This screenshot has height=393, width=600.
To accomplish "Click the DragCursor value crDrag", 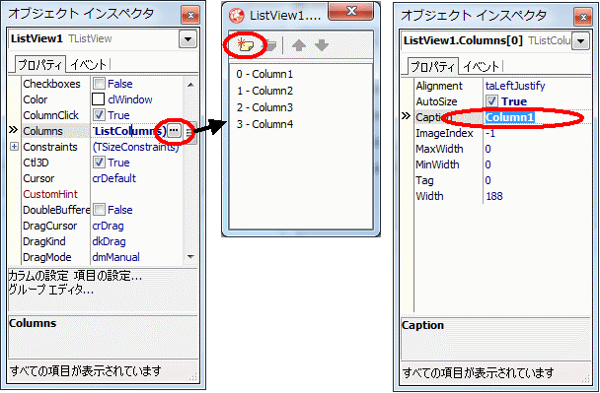I will [x=108, y=226].
